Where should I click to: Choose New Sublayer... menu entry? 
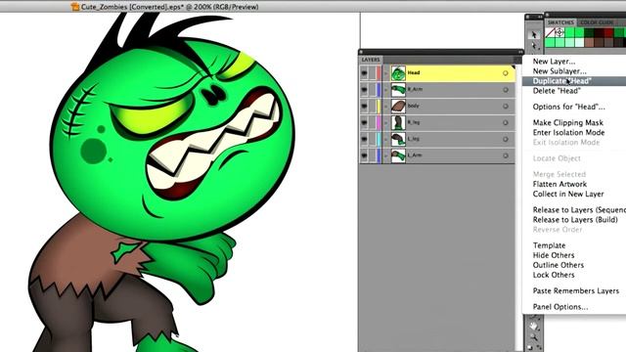pos(559,71)
